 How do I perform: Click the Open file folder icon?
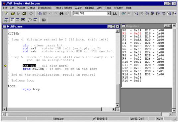pos(13,14)
